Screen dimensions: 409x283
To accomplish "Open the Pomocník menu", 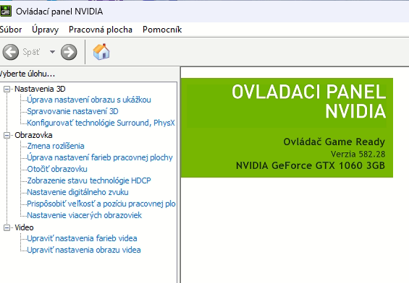I will pos(162,30).
